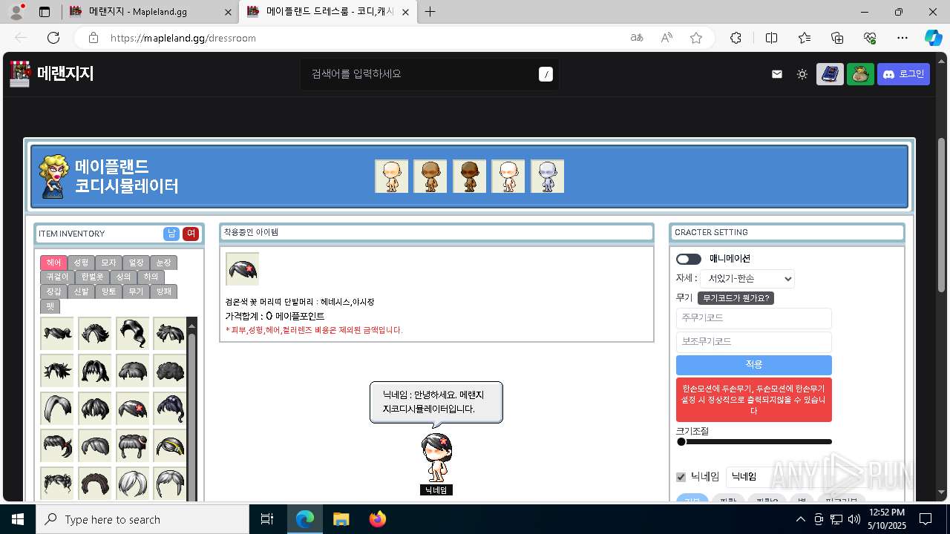Open the tab actions menu

[x=45, y=12]
